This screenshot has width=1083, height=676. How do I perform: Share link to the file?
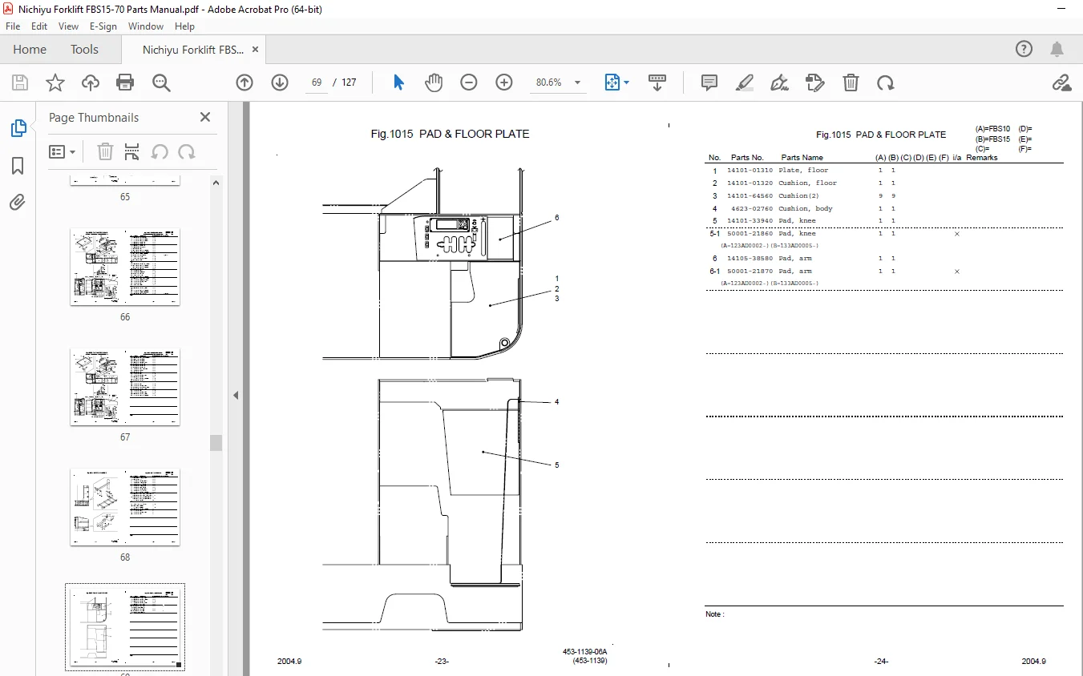pos(1061,82)
